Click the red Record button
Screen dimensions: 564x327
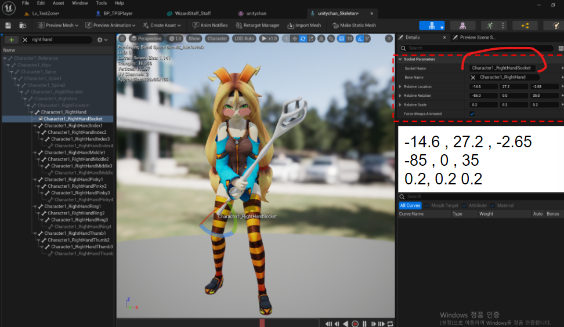click(355, 324)
